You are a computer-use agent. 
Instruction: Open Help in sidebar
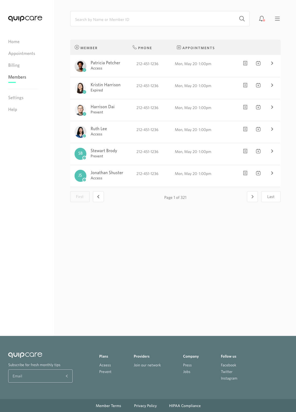(x=13, y=110)
